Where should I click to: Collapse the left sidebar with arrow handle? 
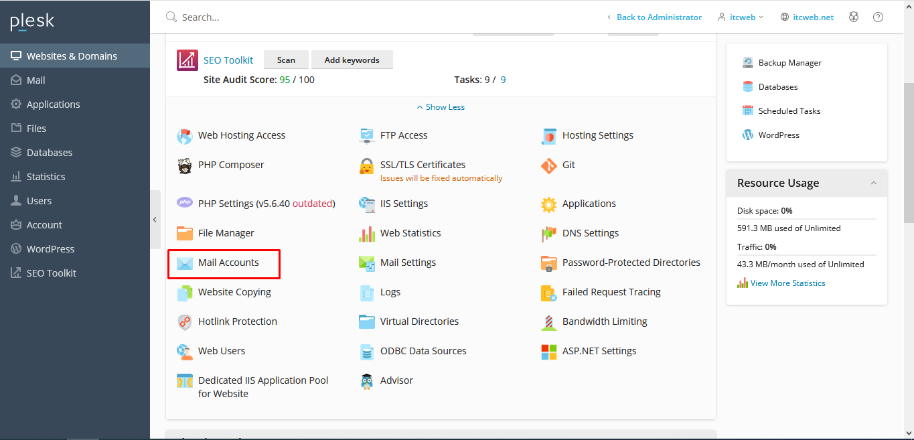(x=155, y=220)
